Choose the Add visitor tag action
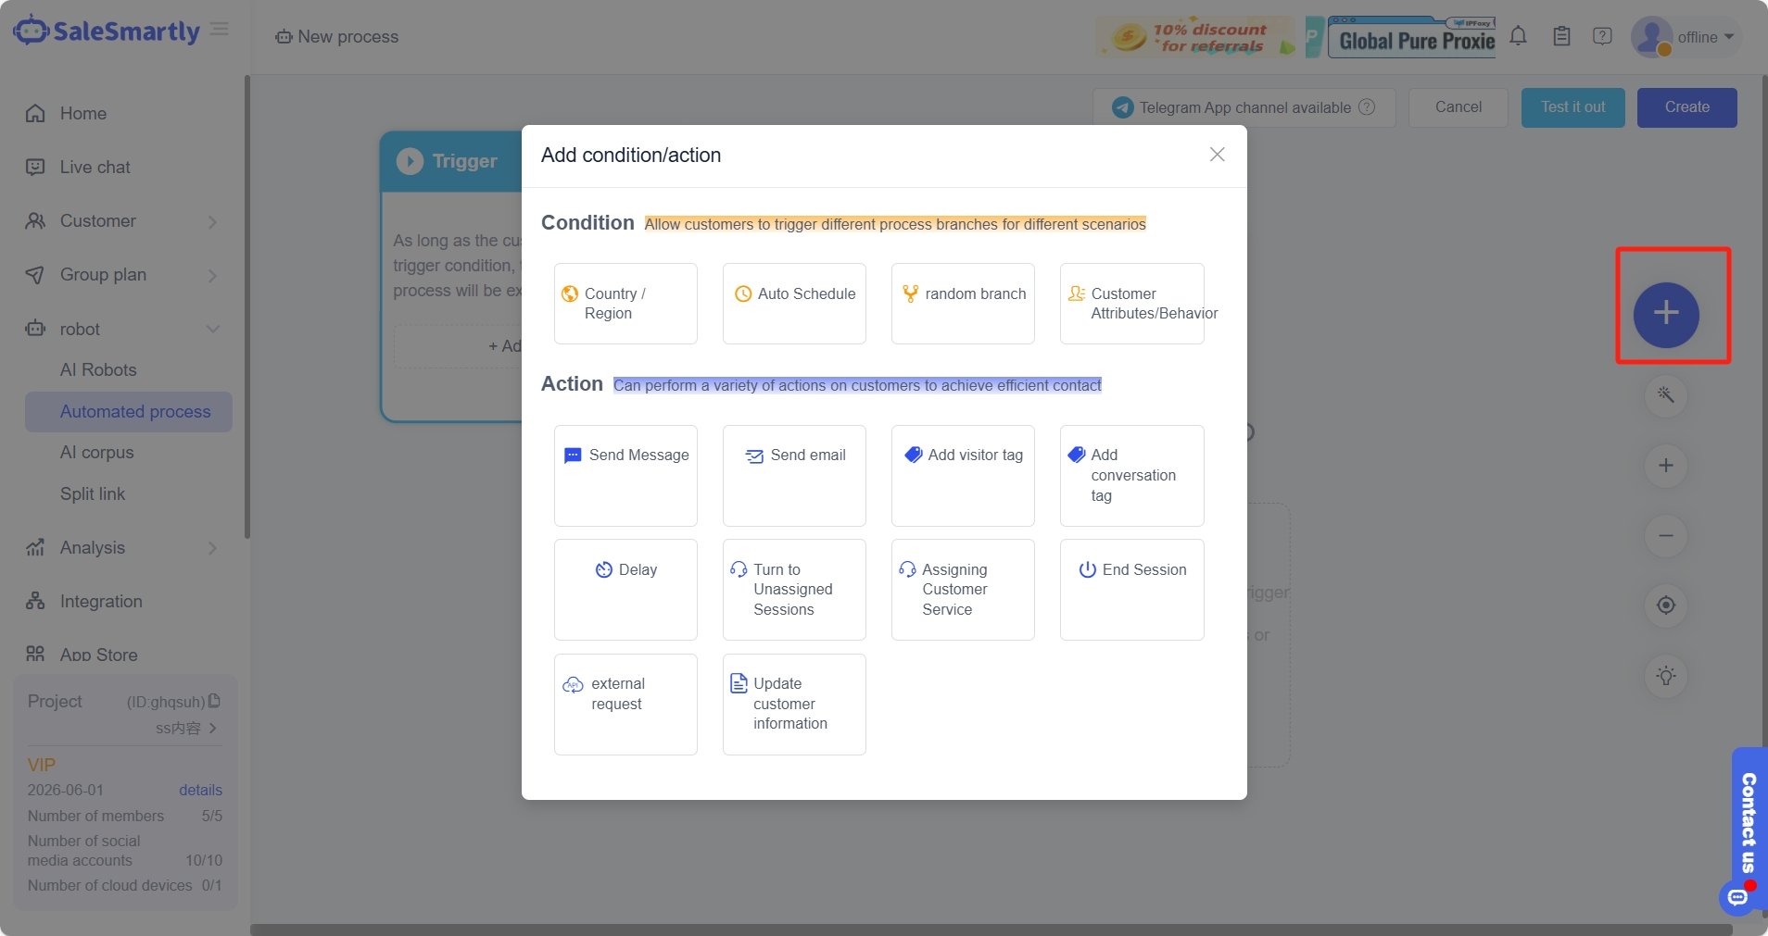The image size is (1768, 936). (x=962, y=475)
